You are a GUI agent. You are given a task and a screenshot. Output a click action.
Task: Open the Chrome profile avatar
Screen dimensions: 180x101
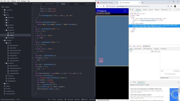coord(175,6)
